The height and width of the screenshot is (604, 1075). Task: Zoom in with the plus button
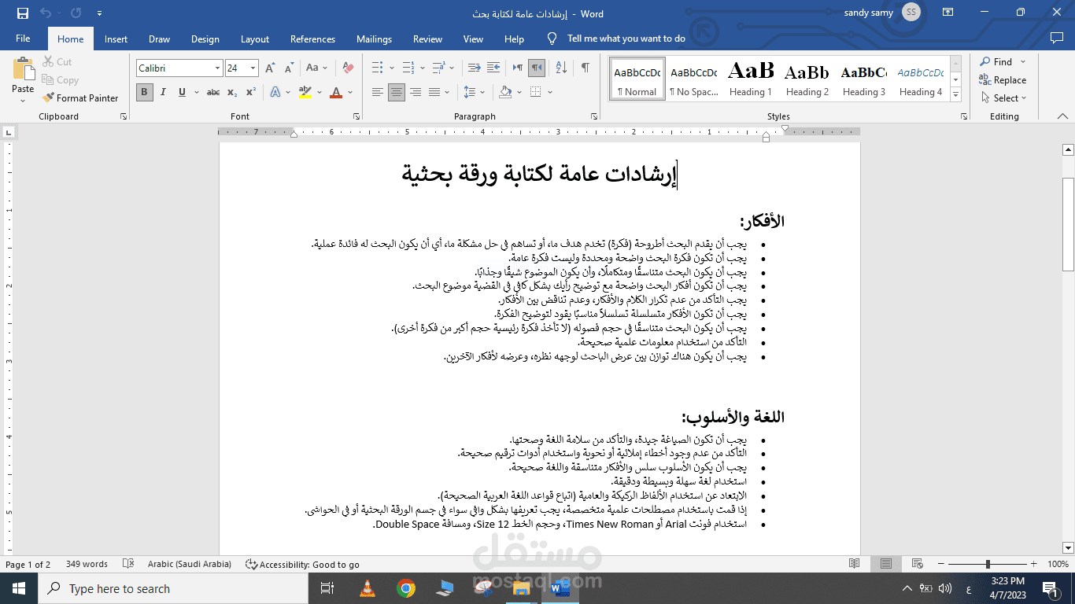point(1036,564)
